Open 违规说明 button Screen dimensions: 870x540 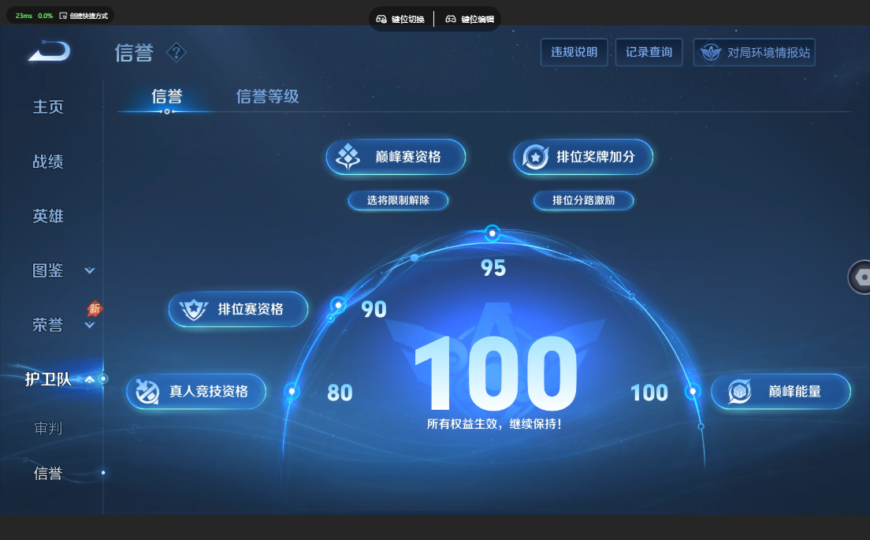574,52
